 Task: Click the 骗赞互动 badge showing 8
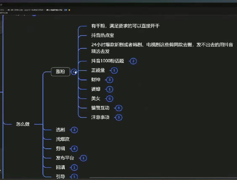pyautogui.click(x=119, y=108)
